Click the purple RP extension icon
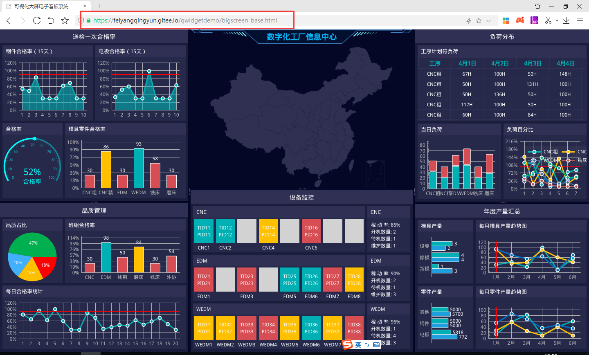Image resolution: width=589 pixels, height=355 pixels. [x=534, y=20]
